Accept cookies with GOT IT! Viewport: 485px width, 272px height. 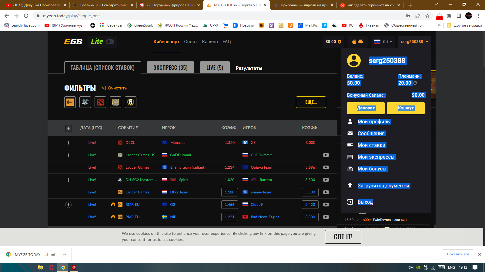(343, 237)
